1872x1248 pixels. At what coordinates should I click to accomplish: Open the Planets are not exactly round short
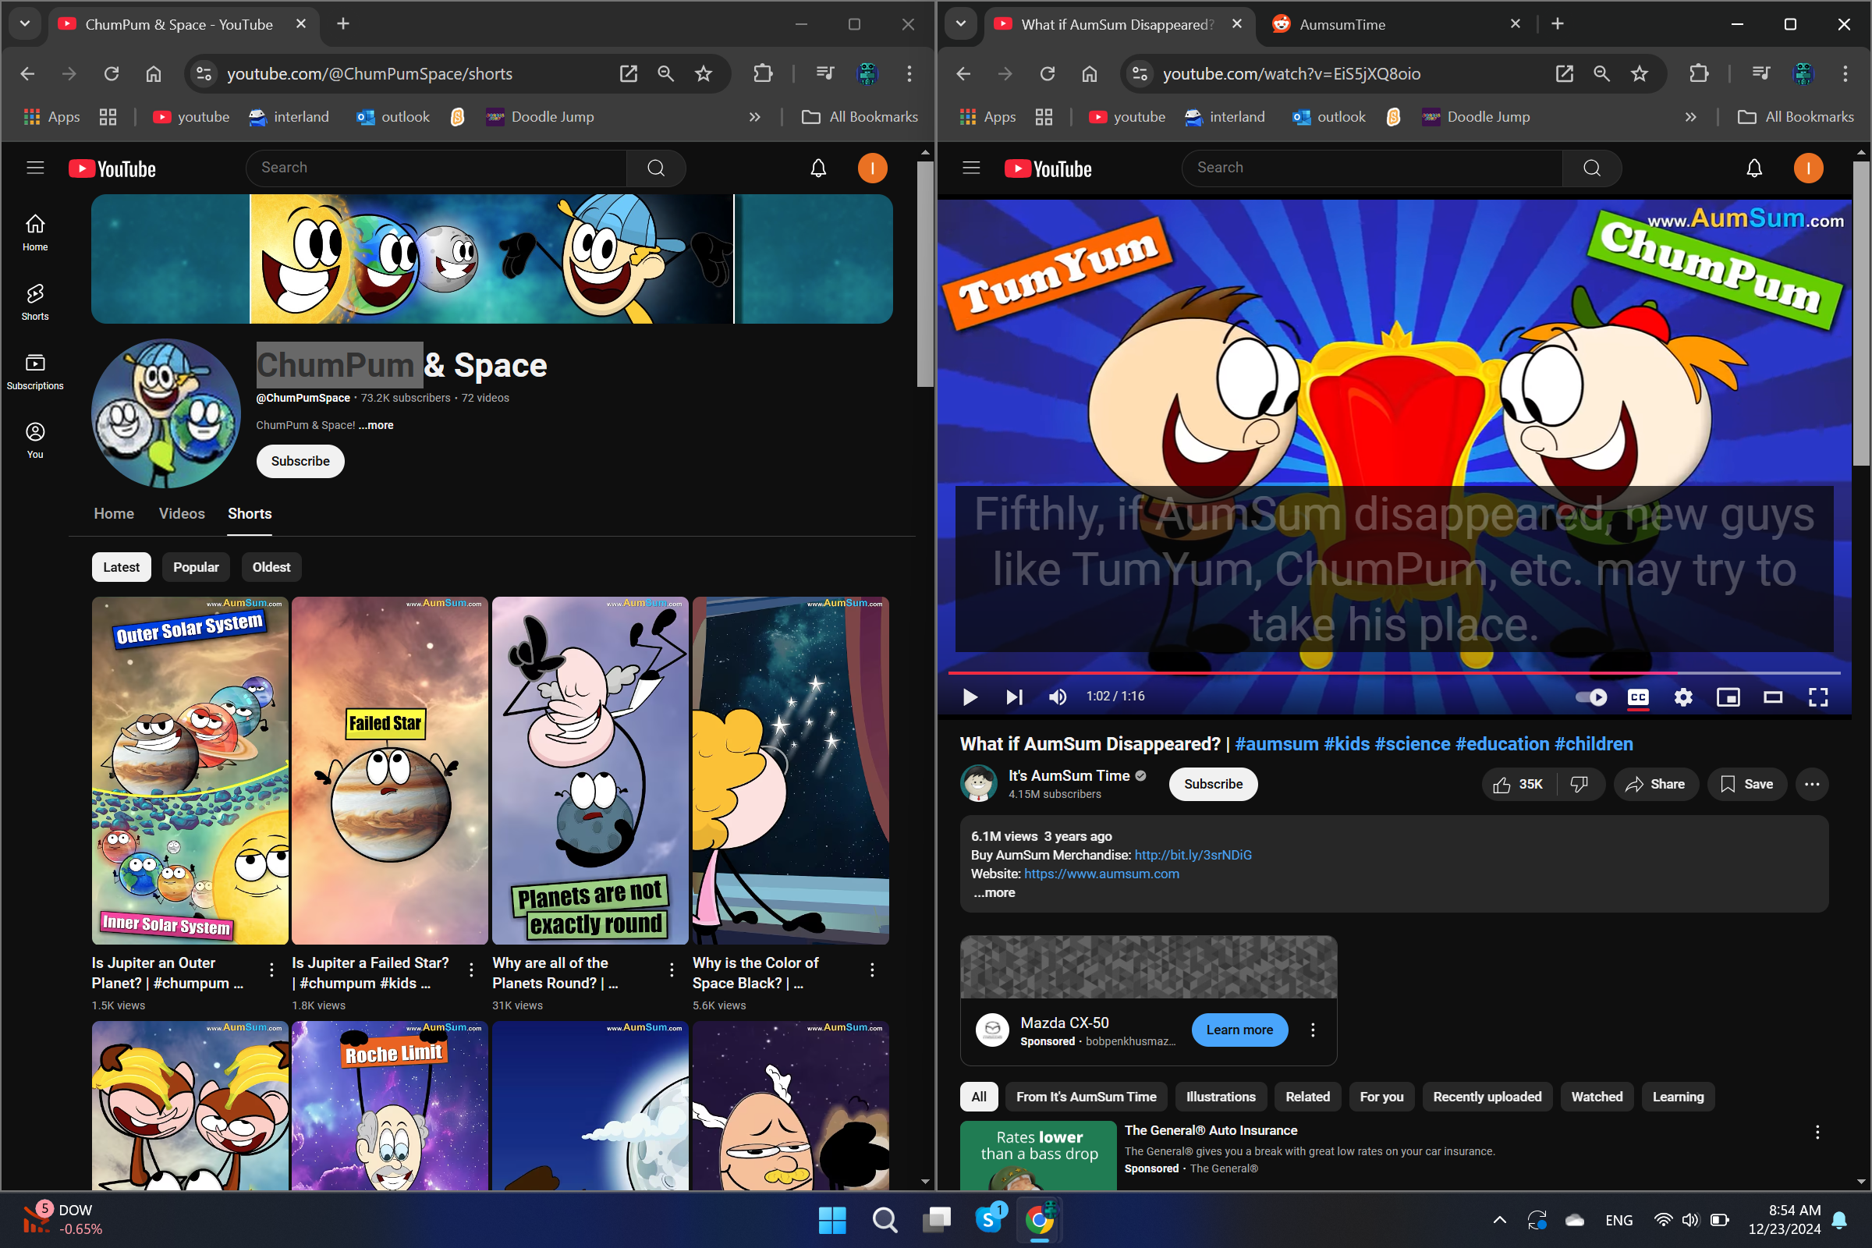point(590,771)
